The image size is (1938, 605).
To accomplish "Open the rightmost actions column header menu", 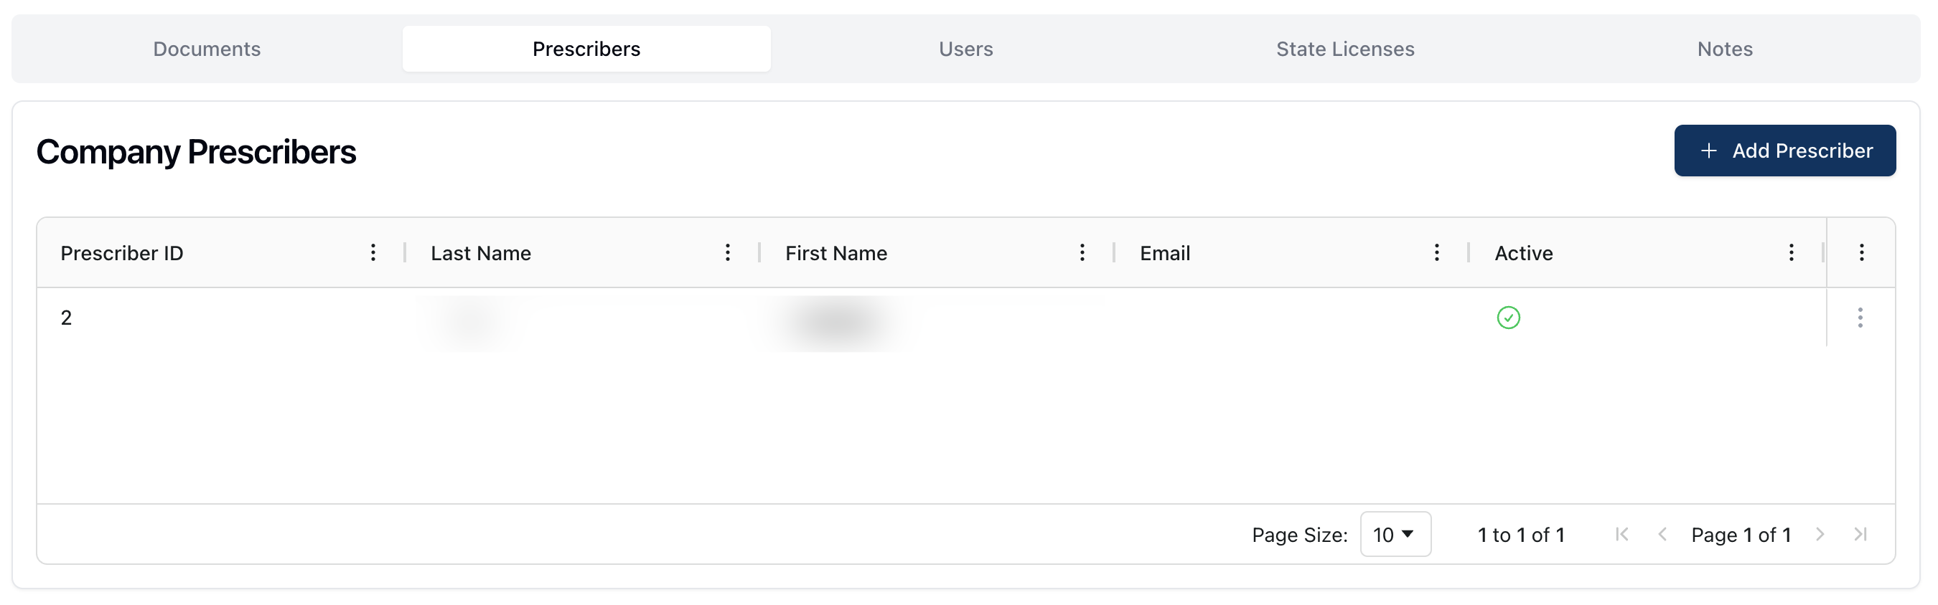I will tap(1861, 252).
